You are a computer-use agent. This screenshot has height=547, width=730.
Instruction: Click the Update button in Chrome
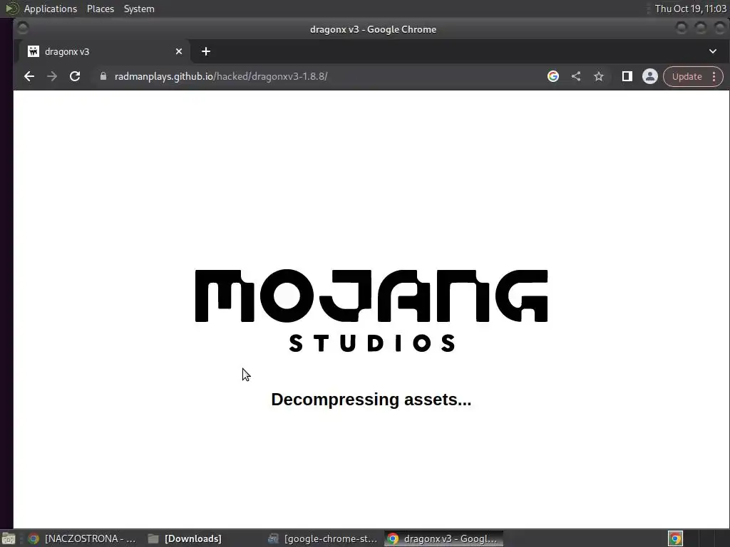(x=687, y=77)
